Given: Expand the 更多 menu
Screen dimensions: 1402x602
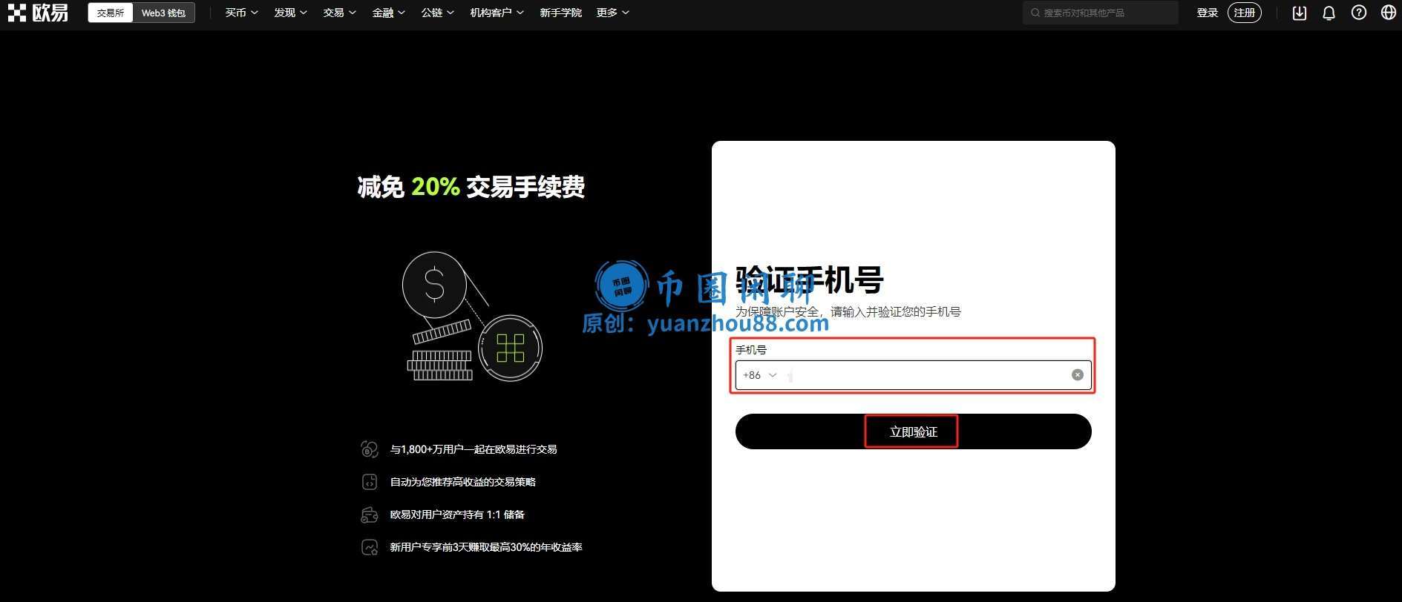Looking at the screenshot, I should pyautogui.click(x=613, y=13).
